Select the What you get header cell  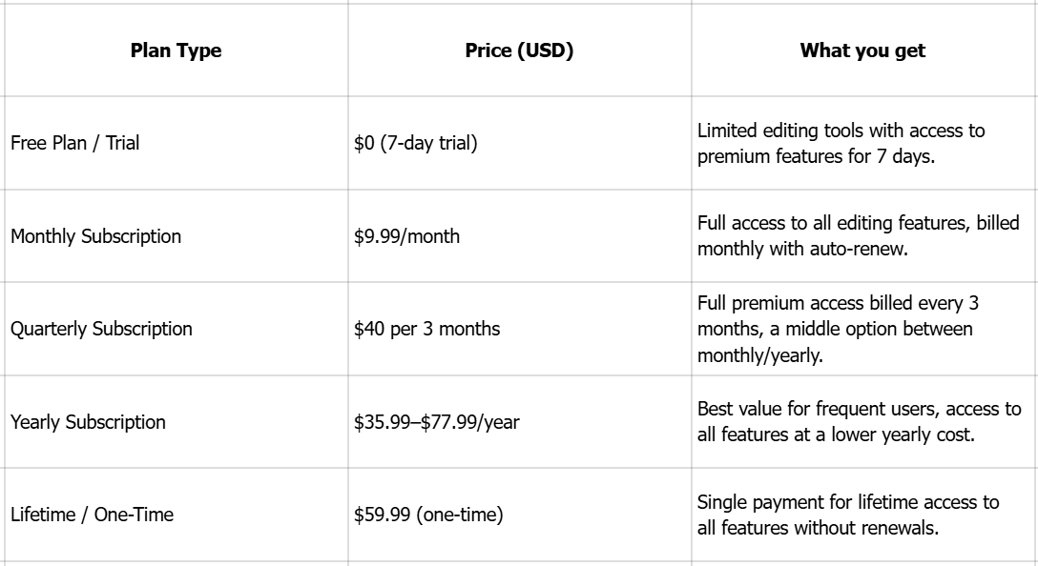pos(862,51)
